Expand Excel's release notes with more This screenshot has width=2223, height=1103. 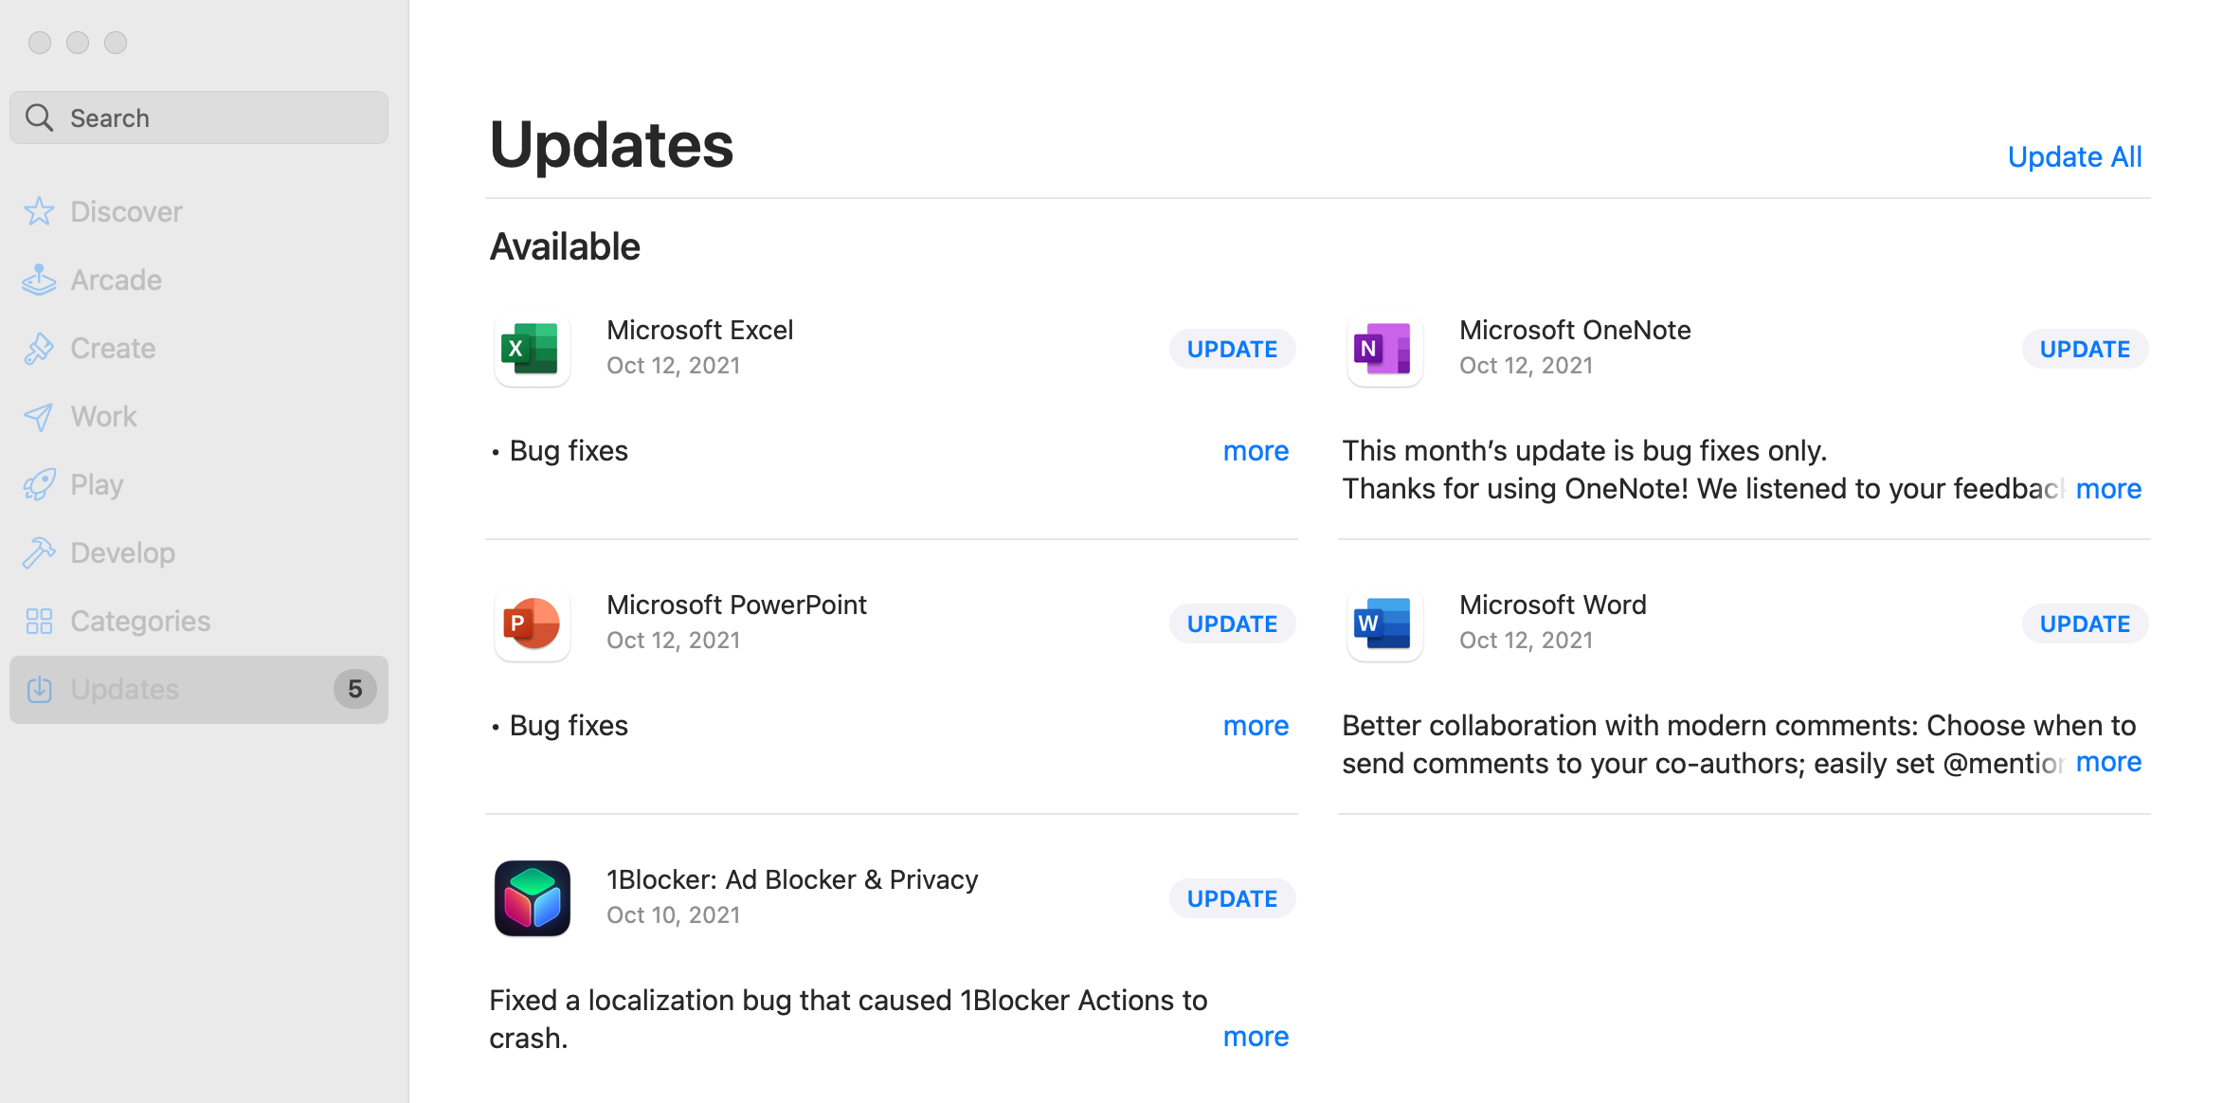[x=1256, y=451]
